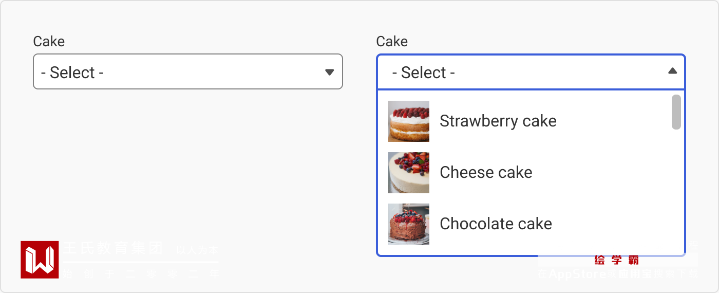Click the 始创于二零零二年 watermark line

[140, 274]
